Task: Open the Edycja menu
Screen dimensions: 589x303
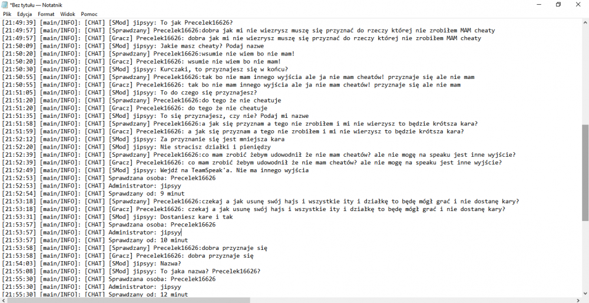Action: pyautogui.click(x=25, y=14)
